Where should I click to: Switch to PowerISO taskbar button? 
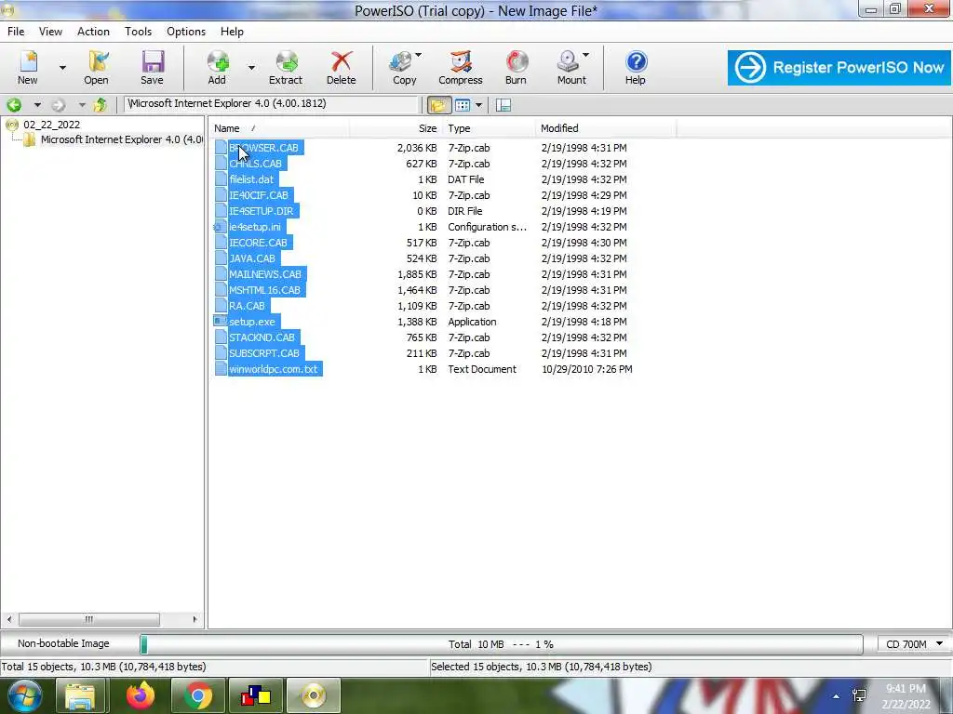coord(313,695)
